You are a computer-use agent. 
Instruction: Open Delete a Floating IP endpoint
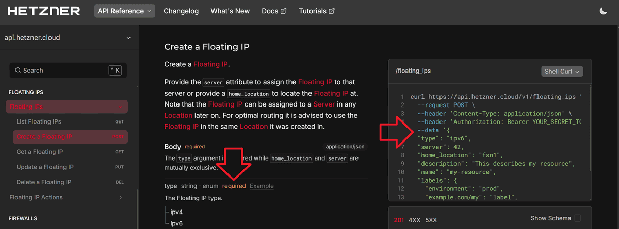[x=70, y=182]
